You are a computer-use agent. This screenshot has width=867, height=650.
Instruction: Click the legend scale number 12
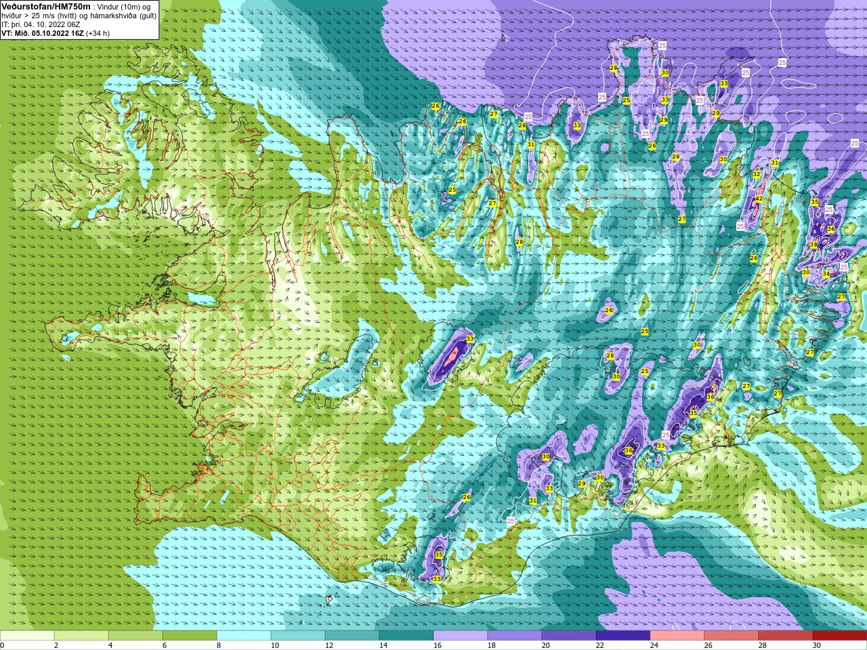[x=329, y=645]
